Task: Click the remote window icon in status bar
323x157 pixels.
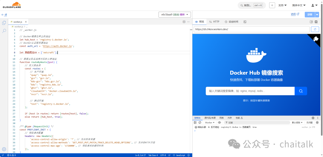Action: pyautogui.click(x=3, y=155)
